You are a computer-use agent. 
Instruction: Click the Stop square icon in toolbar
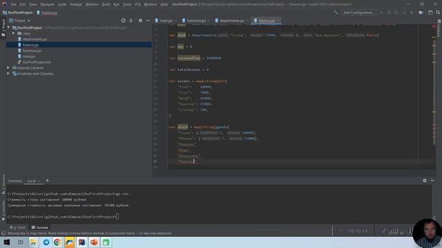tap(412, 12)
